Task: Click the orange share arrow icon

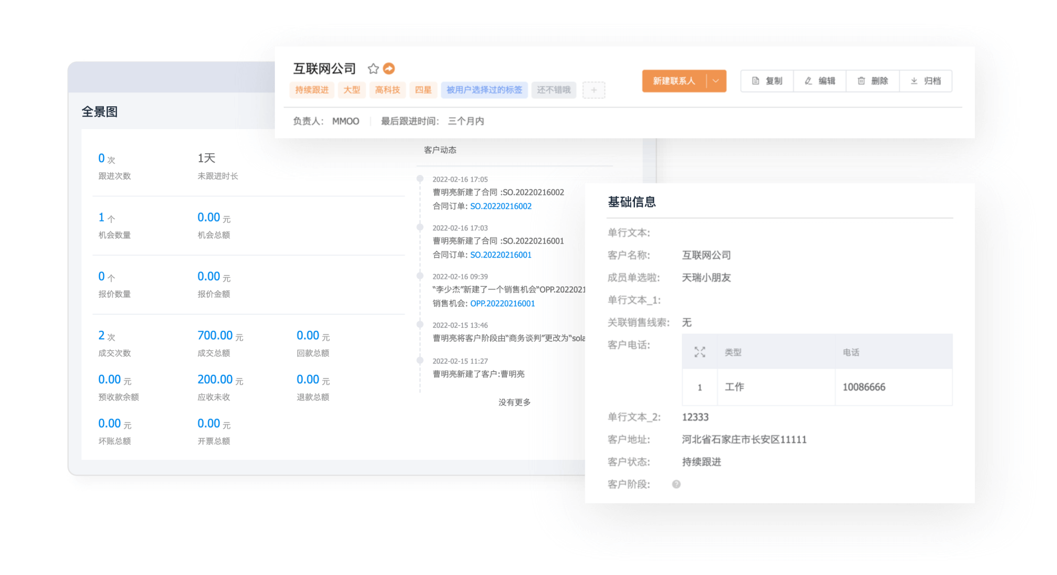Action: [389, 68]
